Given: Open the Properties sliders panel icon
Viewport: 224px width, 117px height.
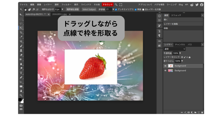Looking at the screenshot, I should point(159,20).
